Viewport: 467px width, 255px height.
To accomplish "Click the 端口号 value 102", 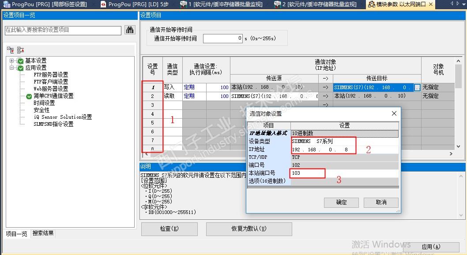I will tap(345, 165).
